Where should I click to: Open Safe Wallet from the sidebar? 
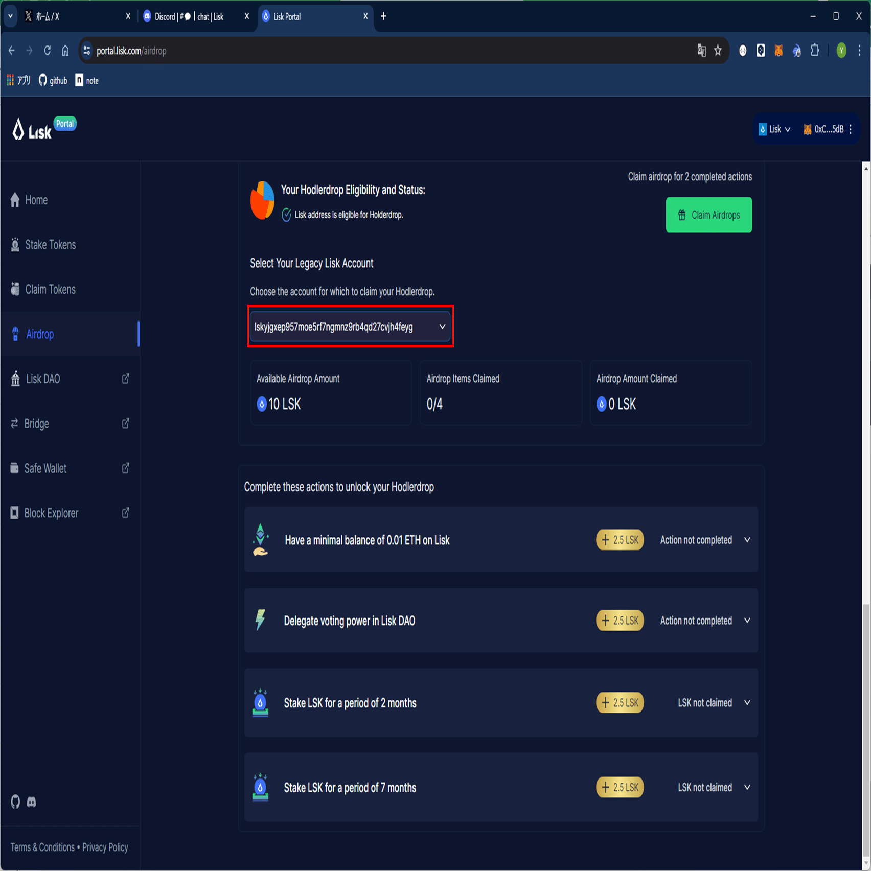(15, 468)
